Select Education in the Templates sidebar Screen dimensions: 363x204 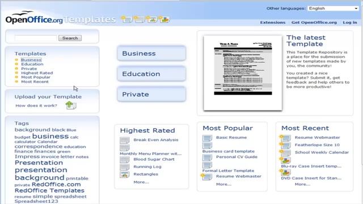[x=32, y=64]
